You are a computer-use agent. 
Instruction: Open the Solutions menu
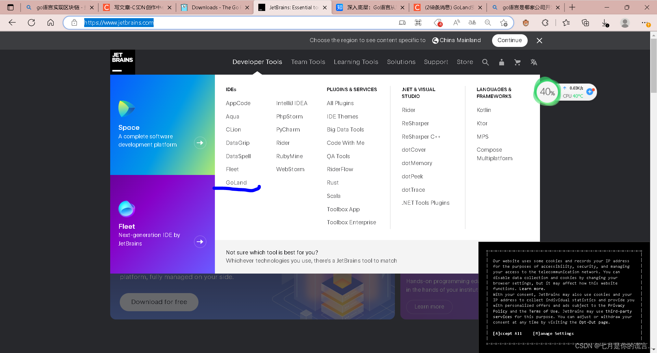401,62
